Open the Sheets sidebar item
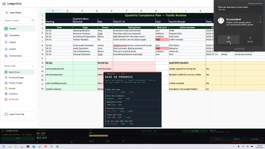The height and width of the screenshot is (149, 265). point(19,29)
